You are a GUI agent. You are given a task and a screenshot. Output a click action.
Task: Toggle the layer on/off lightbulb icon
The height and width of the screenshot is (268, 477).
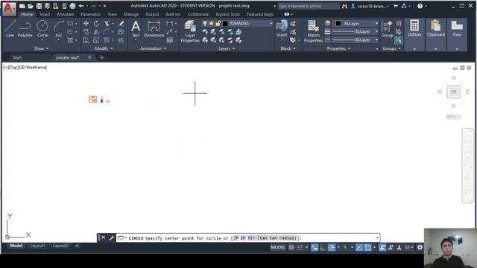tap(205, 23)
